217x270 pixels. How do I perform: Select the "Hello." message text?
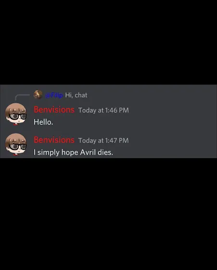point(43,122)
